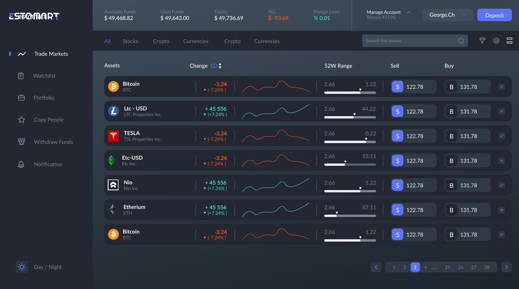Switch the list layout view icon
This screenshot has width=519, height=289.
point(509,41)
